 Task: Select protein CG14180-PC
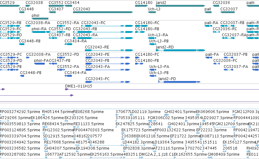[147, 55]
